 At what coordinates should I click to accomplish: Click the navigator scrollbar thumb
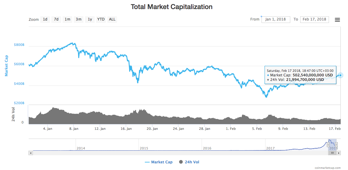[332, 153]
